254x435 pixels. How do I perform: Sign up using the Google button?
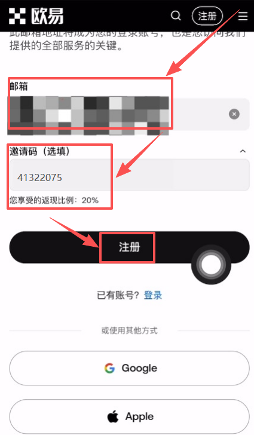129,368
